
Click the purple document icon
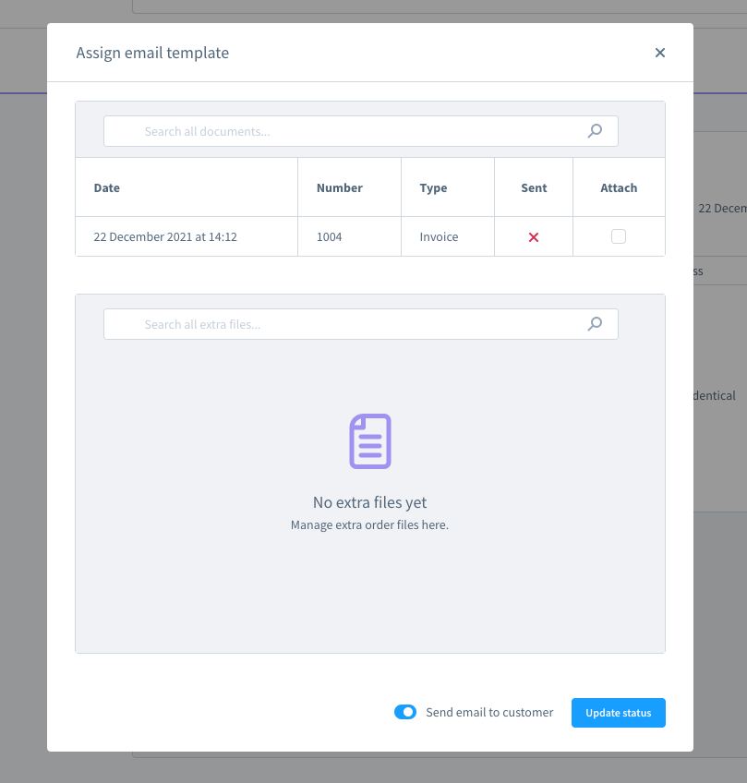click(x=369, y=441)
